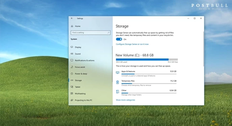The image size is (232, 126).
Task: Click the Find a setting search box
Action: tap(91, 32)
